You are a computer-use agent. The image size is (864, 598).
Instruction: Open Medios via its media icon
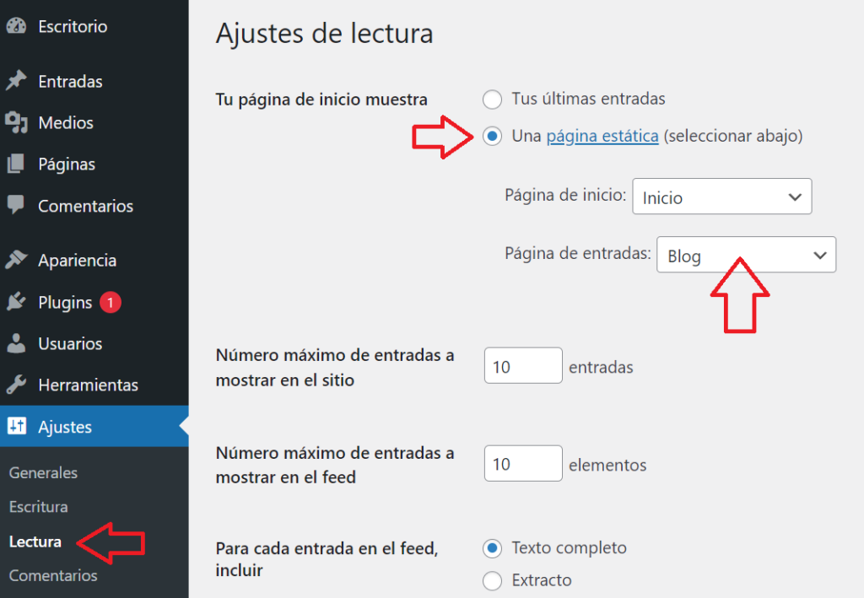[19, 122]
